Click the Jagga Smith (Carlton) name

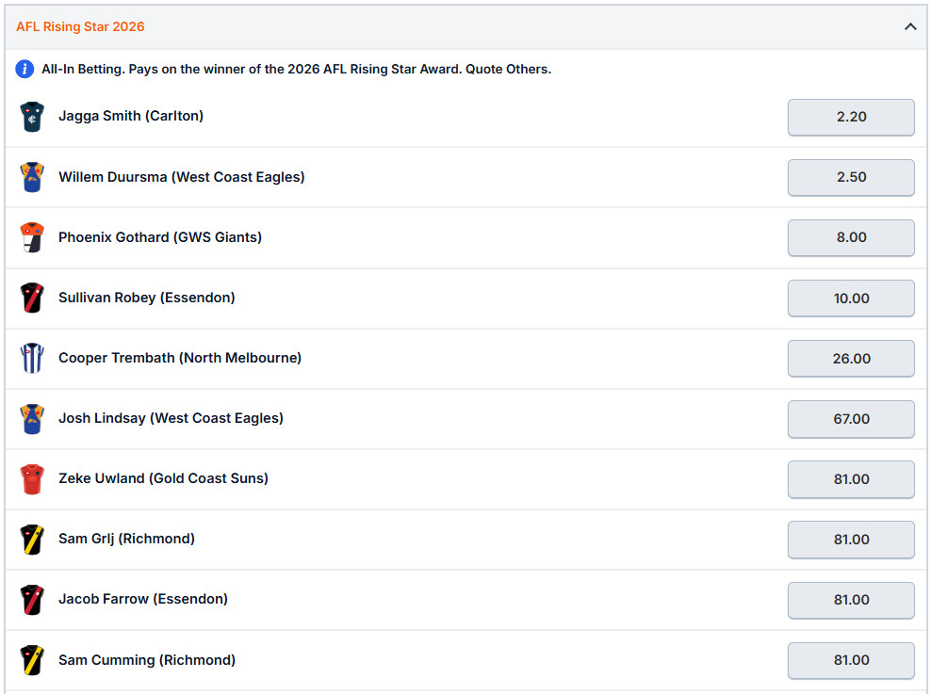coord(131,116)
